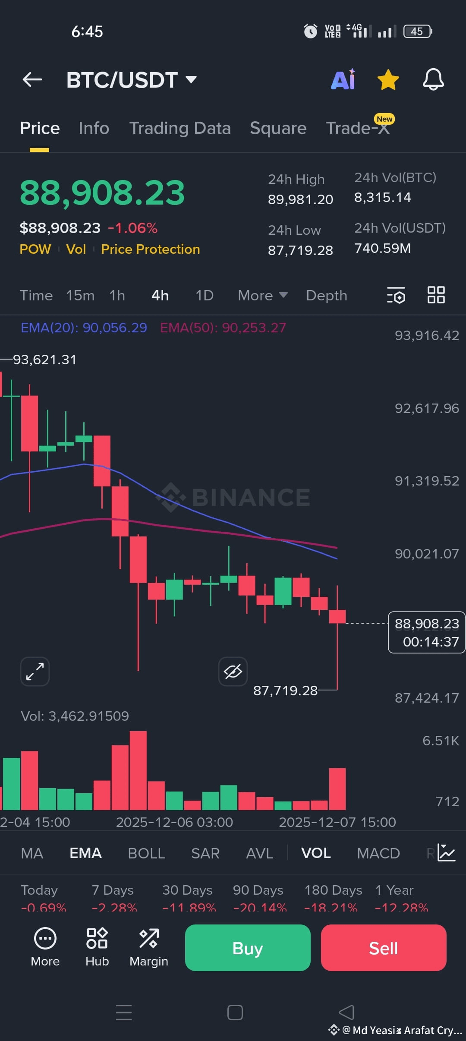
Task: Toggle the AVL indicator
Action: [x=259, y=853]
